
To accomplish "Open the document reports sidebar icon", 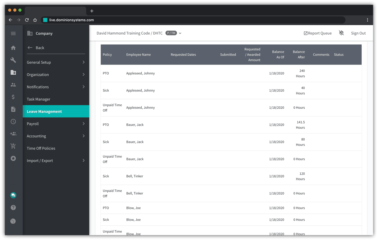I will [13, 109].
